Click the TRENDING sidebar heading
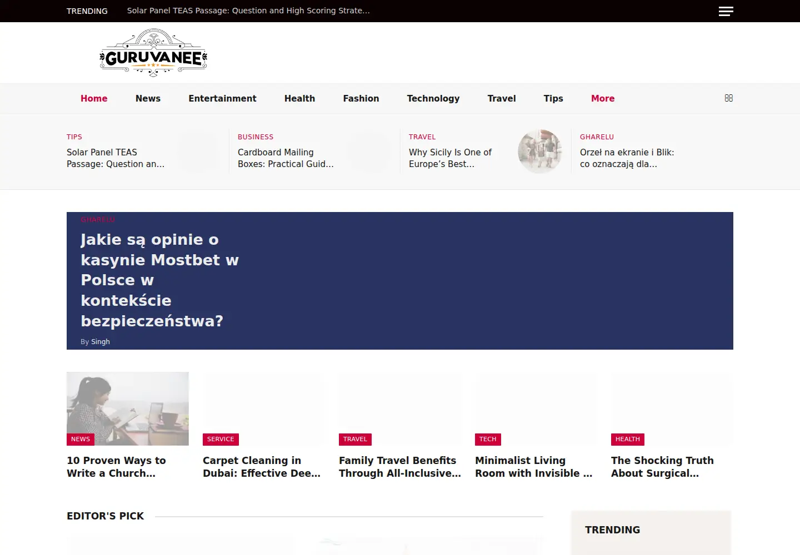The width and height of the screenshot is (800, 555). tap(612, 529)
